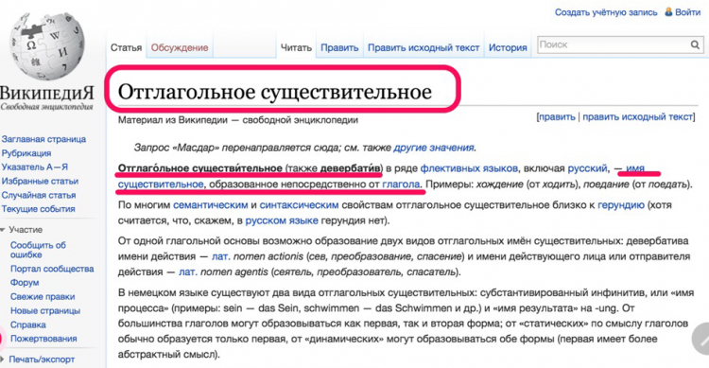Click the Войти login link
Viewport: 709px width, 368px height.
point(688,12)
